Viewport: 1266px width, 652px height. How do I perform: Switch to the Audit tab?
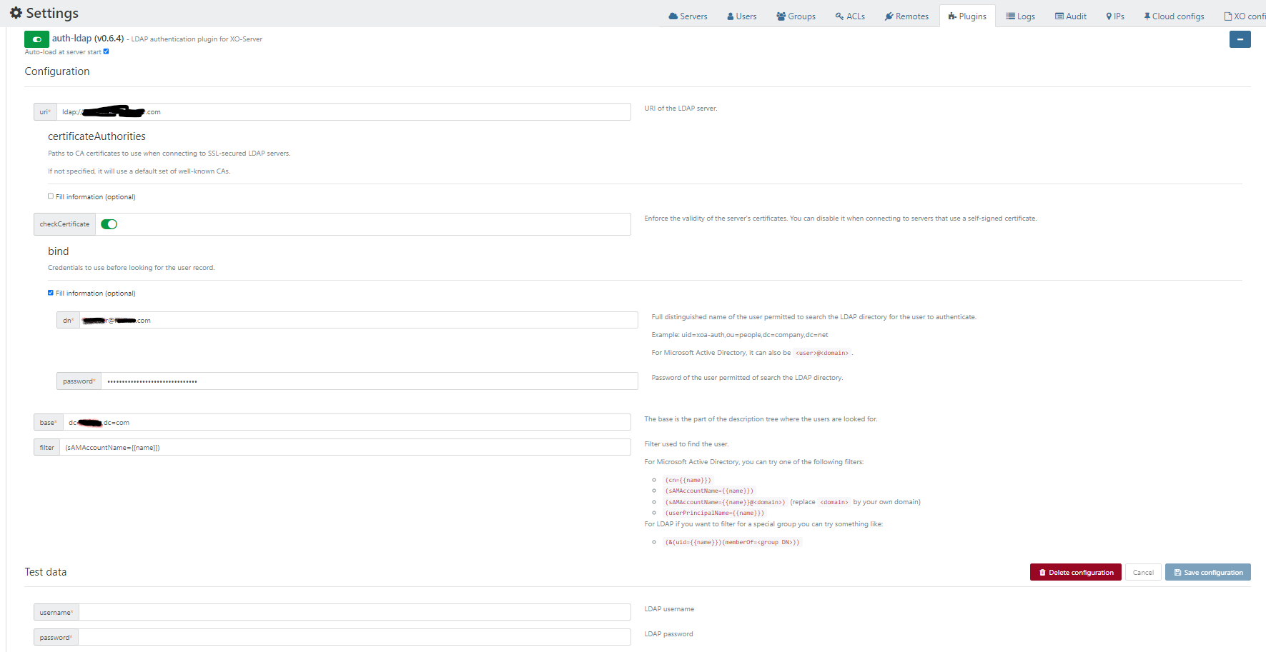(1071, 16)
